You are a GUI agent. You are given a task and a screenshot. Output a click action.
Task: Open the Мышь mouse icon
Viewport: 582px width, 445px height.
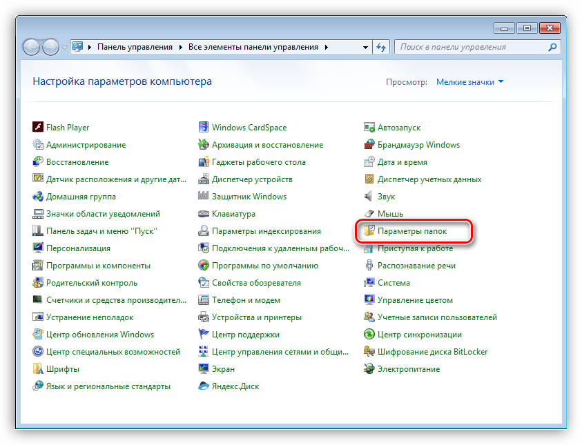click(x=369, y=214)
